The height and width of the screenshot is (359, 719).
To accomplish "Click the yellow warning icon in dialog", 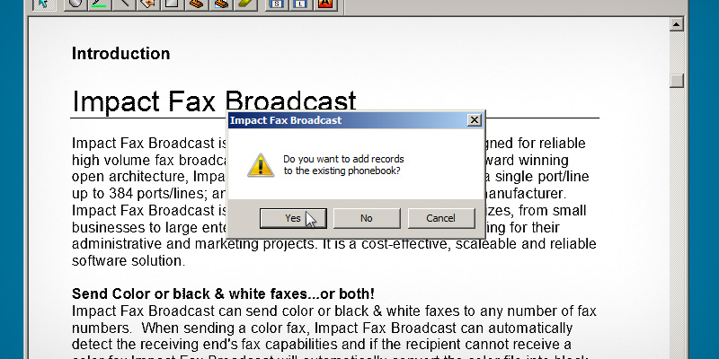I will 260,164.
